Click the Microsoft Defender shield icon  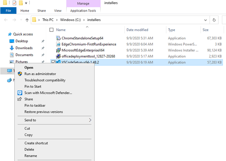(x=20, y=93)
